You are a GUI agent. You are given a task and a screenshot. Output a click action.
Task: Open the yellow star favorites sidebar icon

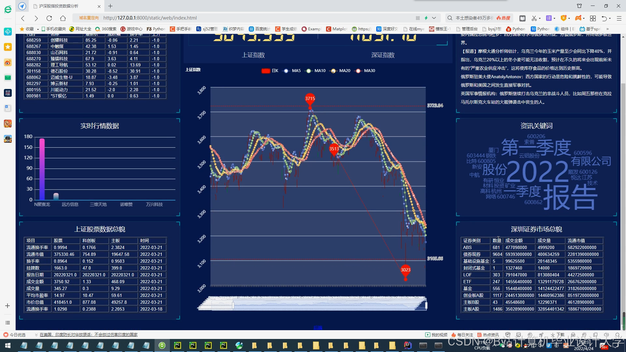[8, 47]
